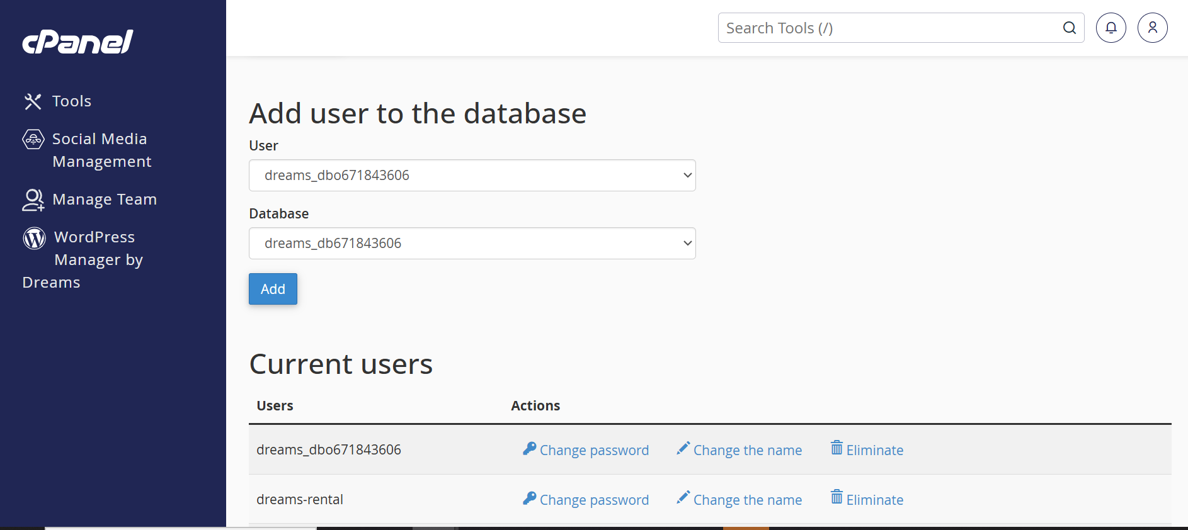This screenshot has height=530, width=1188.
Task: Click the search magnifier icon
Action: tap(1069, 28)
